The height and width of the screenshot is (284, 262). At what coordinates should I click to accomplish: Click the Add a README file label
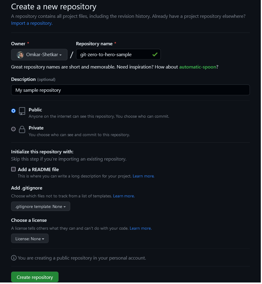click(38, 169)
